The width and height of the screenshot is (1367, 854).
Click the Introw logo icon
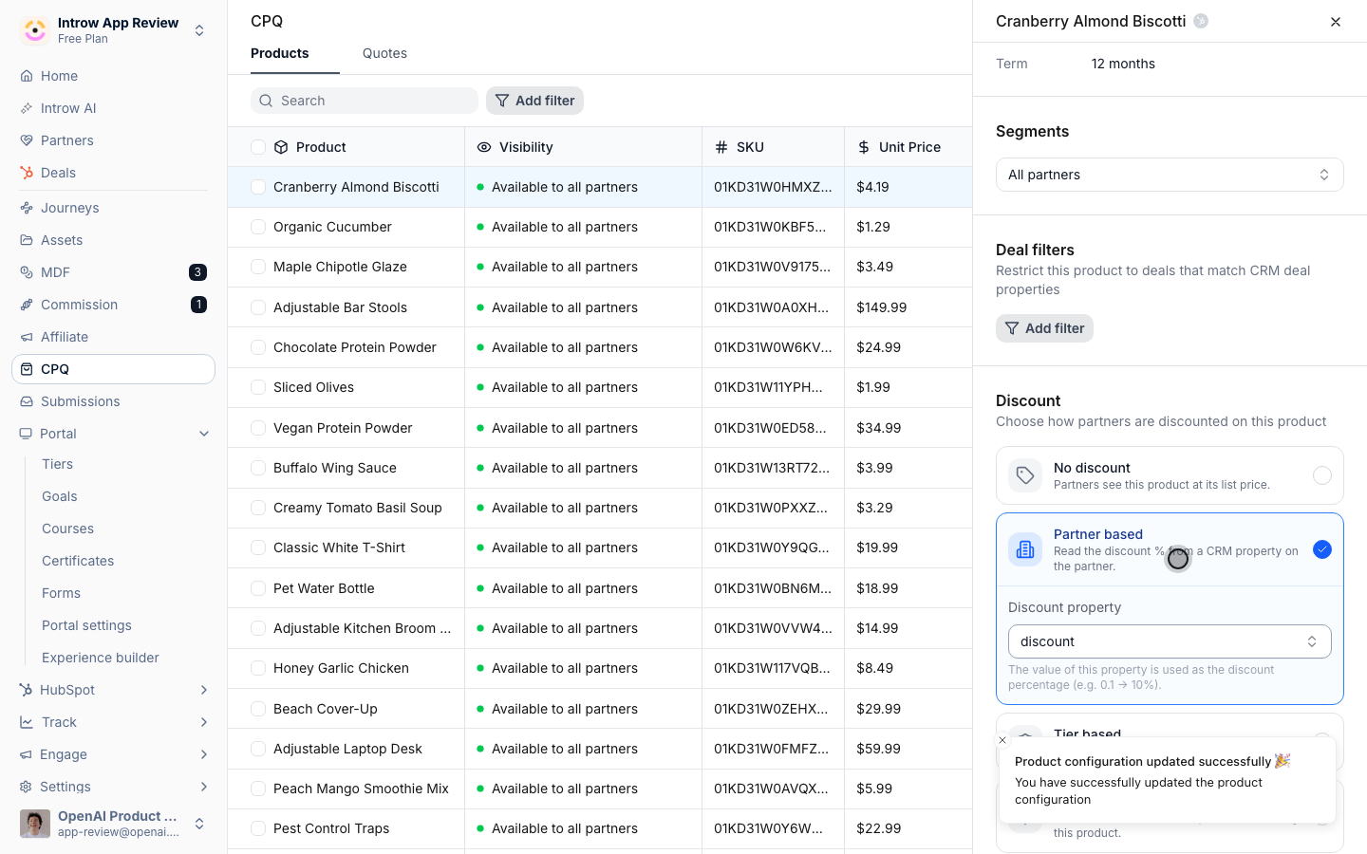tap(35, 30)
